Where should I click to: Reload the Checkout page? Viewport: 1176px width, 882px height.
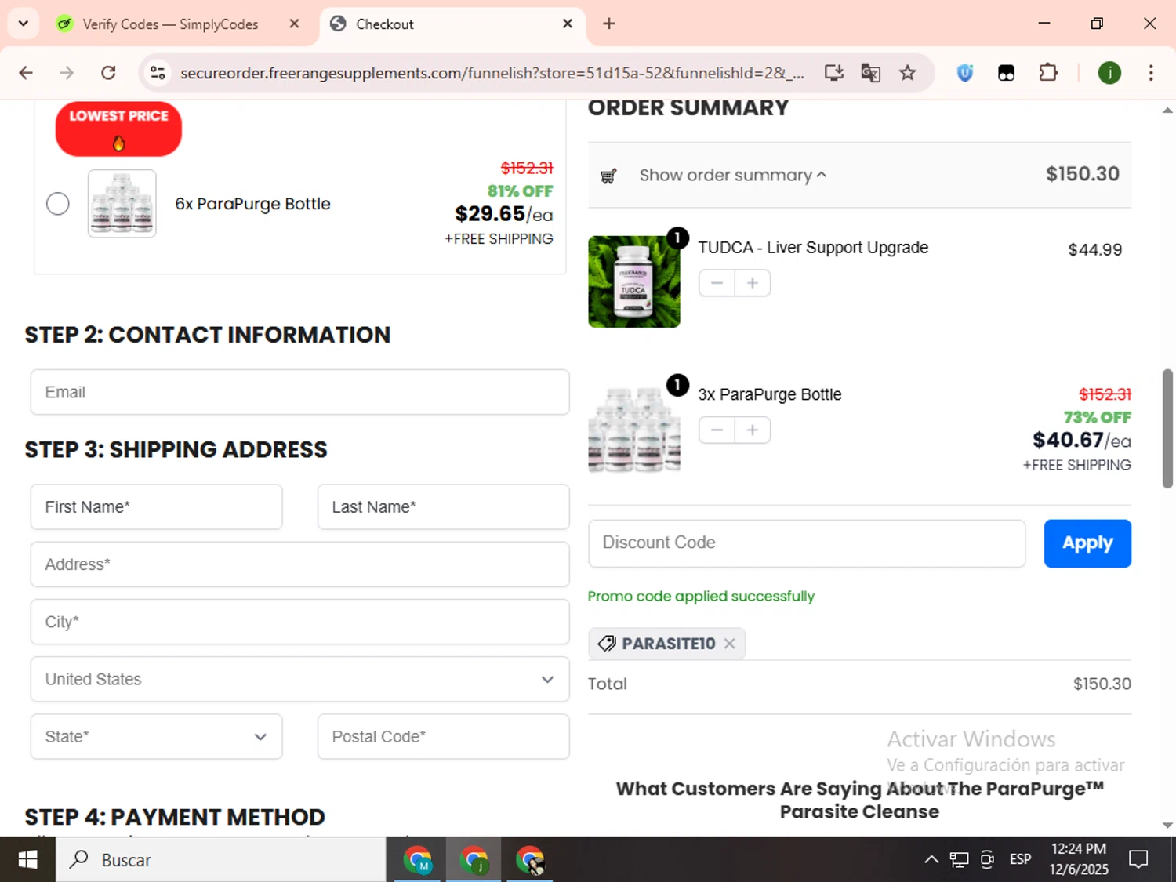[108, 73]
